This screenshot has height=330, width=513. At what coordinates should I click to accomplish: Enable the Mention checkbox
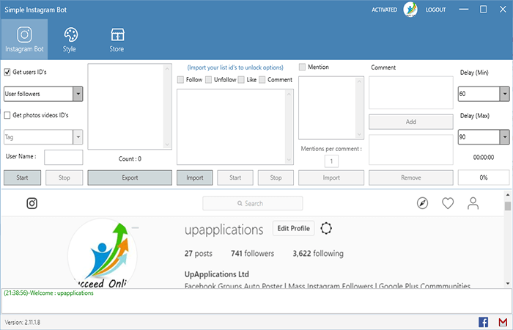(302, 67)
